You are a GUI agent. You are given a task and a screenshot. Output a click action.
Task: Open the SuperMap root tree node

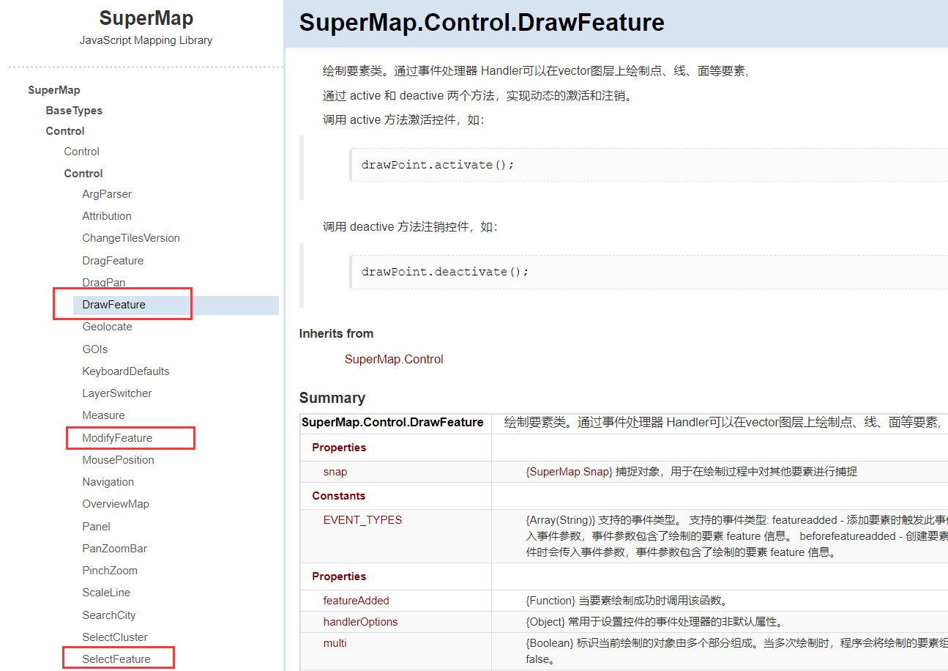point(54,90)
